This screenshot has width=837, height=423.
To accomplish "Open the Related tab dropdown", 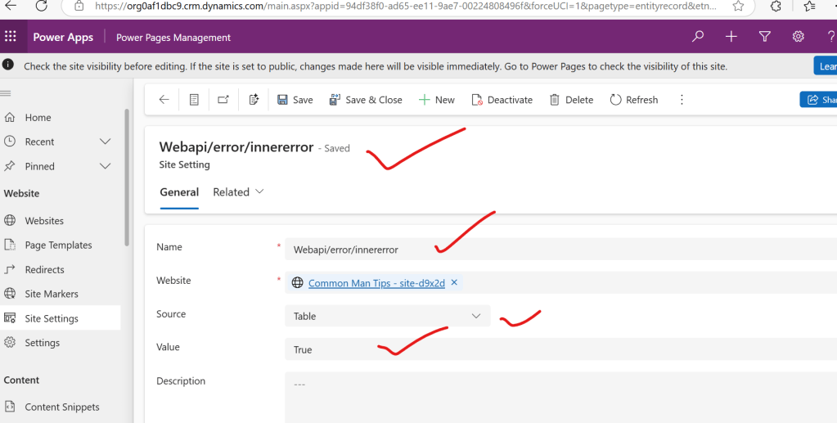I will point(238,192).
